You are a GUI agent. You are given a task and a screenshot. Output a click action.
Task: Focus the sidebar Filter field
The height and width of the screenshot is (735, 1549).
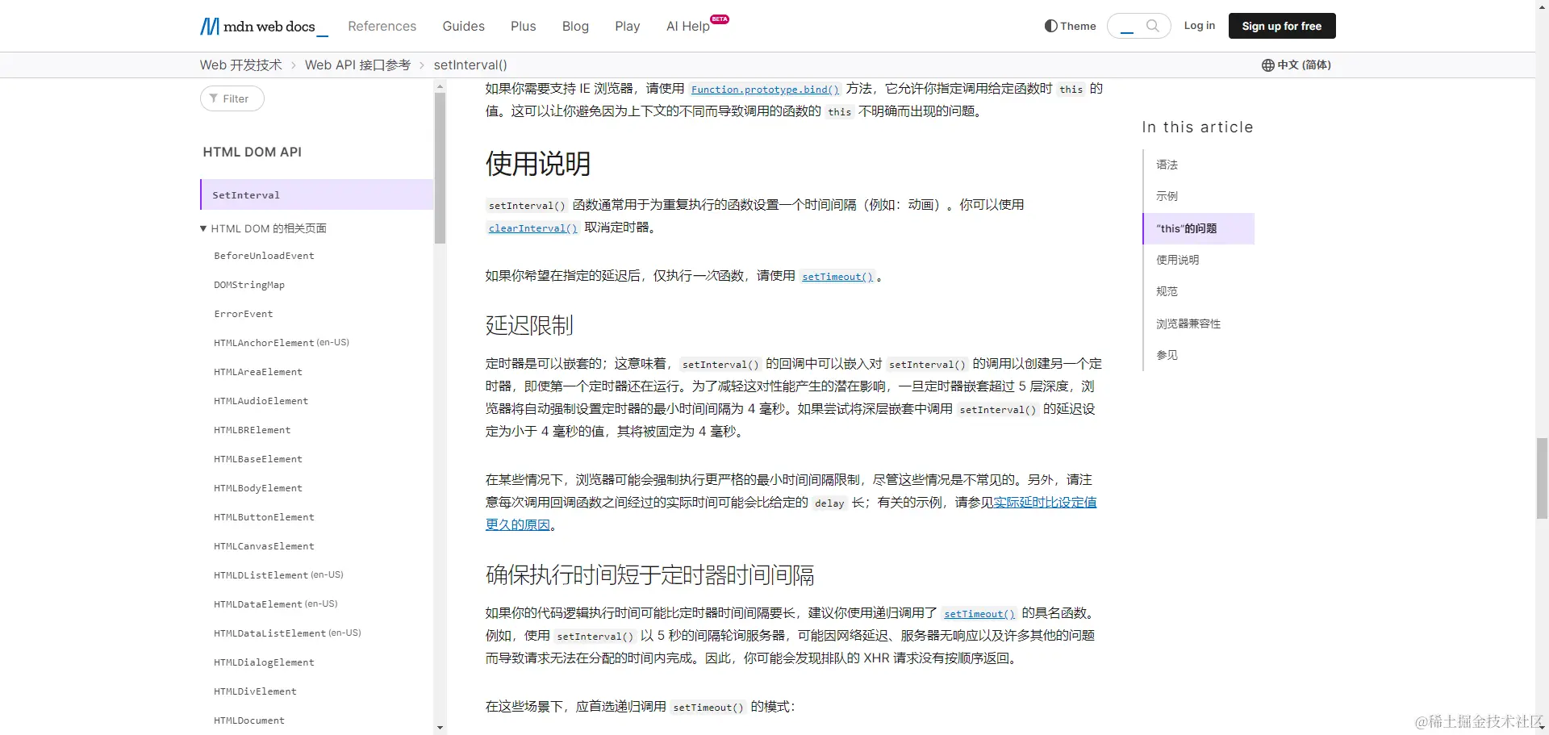click(x=232, y=98)
